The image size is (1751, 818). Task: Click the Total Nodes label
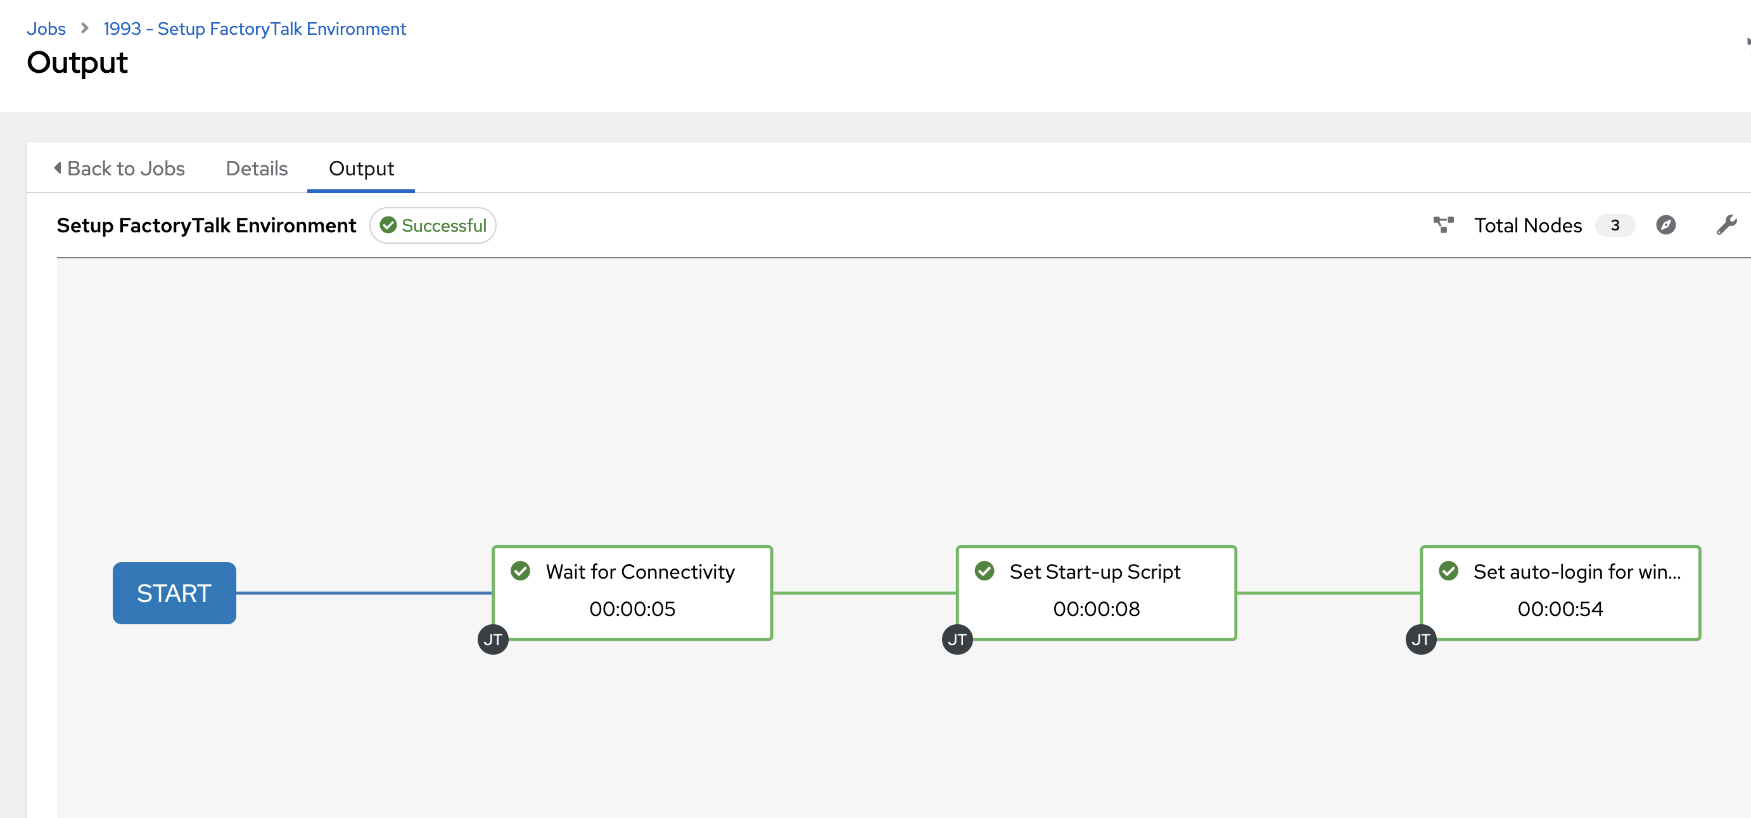coord(1527,225)
